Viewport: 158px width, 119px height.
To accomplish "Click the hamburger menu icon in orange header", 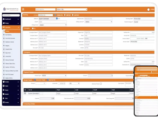I will tap(23, 10).
